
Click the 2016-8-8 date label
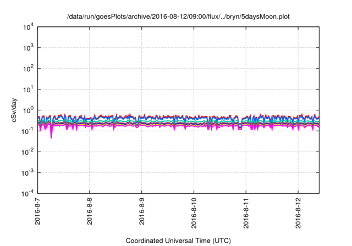(x=90, y=211)
